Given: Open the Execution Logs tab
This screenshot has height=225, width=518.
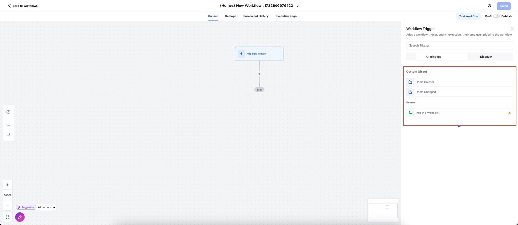Looking at the screenshot, I should 286,16.
